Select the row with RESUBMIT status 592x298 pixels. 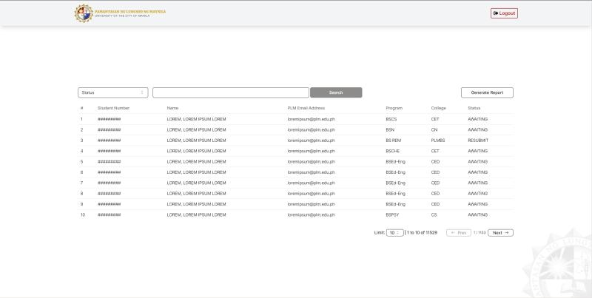[296, 140]
